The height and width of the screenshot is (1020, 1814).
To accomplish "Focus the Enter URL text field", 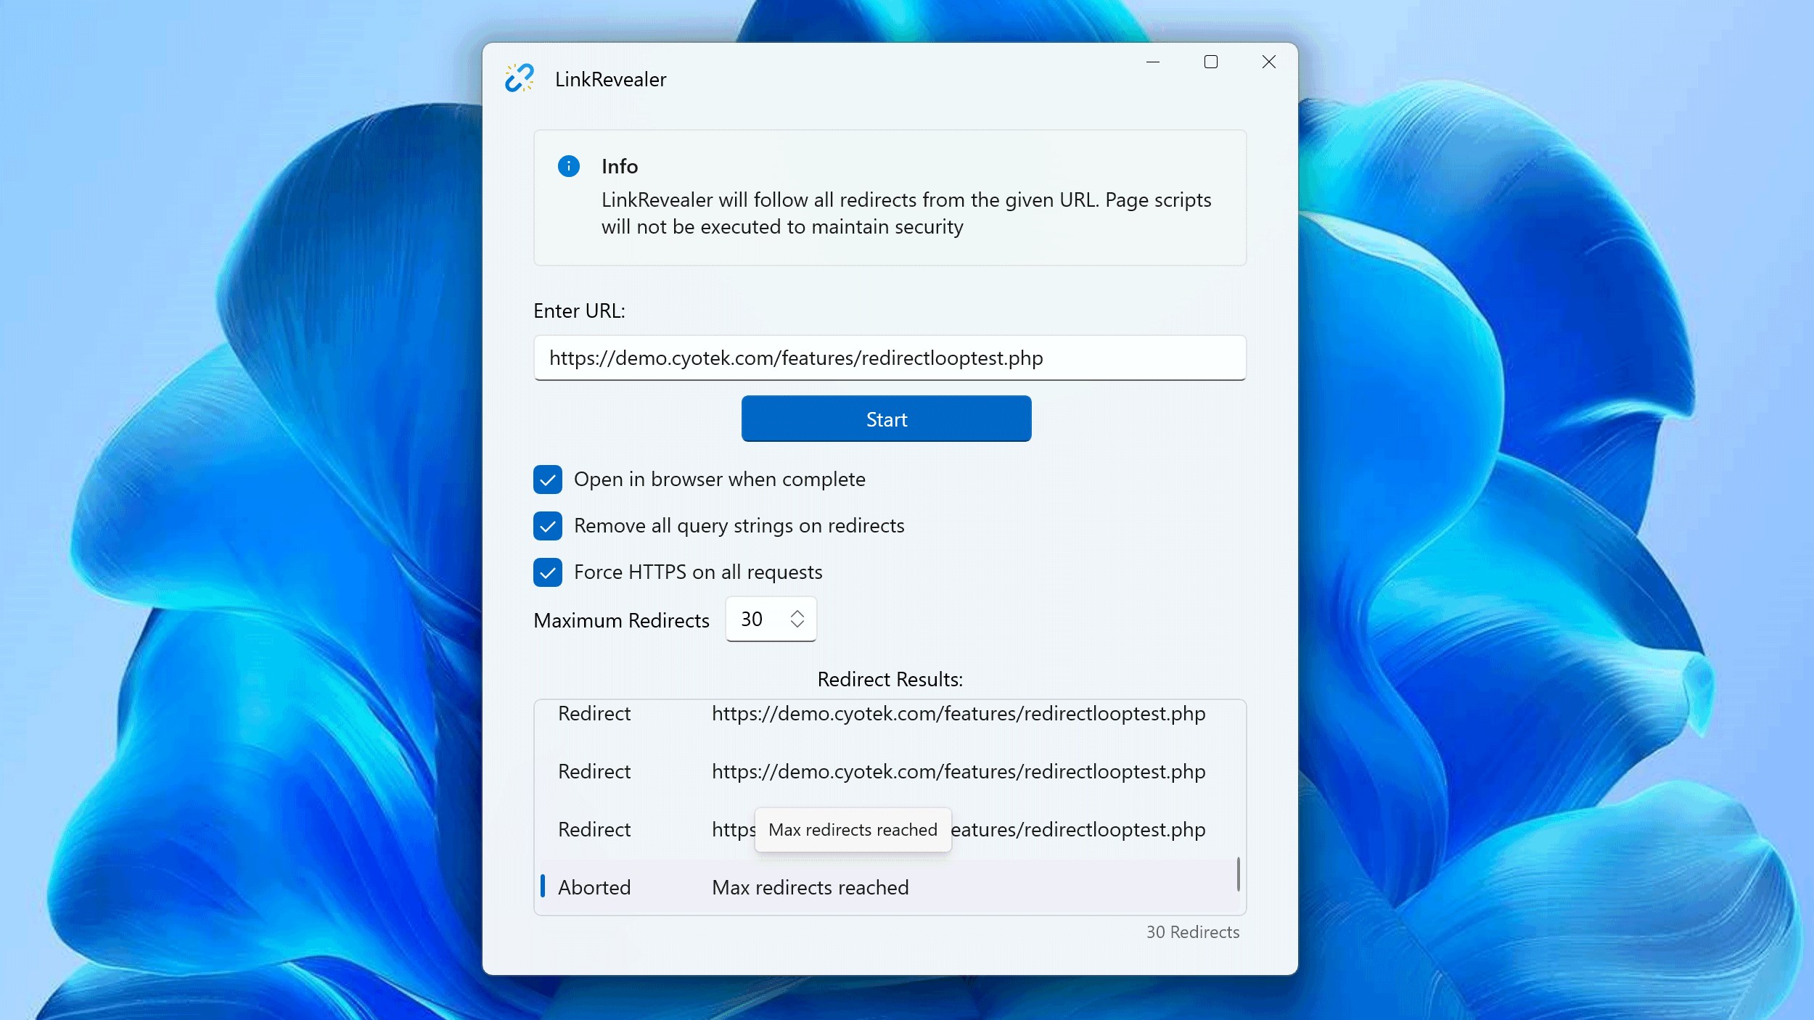I will (890, 358).
